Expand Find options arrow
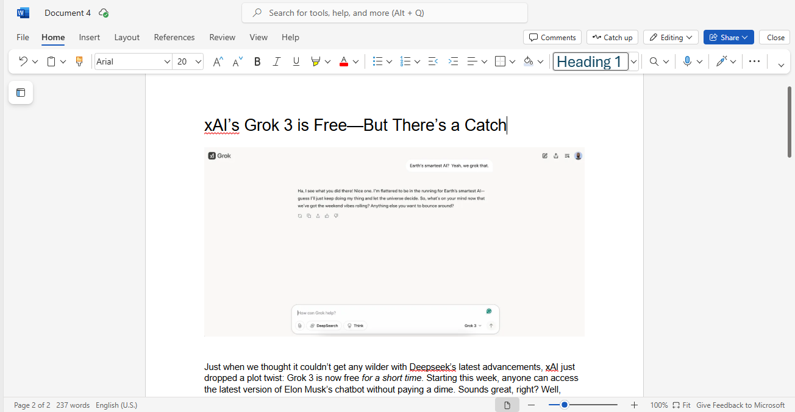The image size is (795, 412). (666, 61)
